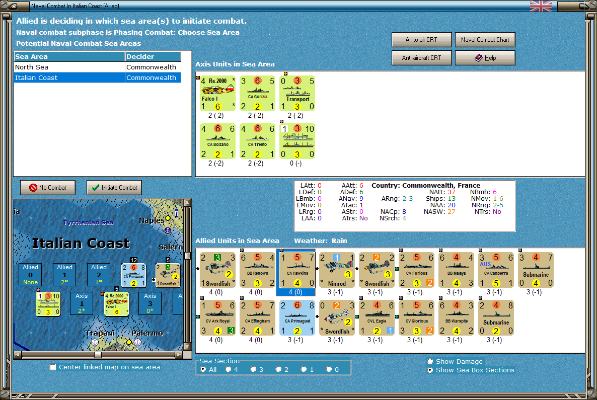Select the Submarine counter rated 2-4-8
The width and height of the screenshot is (597, 400).
tap(496, 318)
